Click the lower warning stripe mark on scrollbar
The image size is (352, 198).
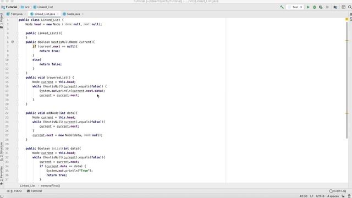(347, 113)
